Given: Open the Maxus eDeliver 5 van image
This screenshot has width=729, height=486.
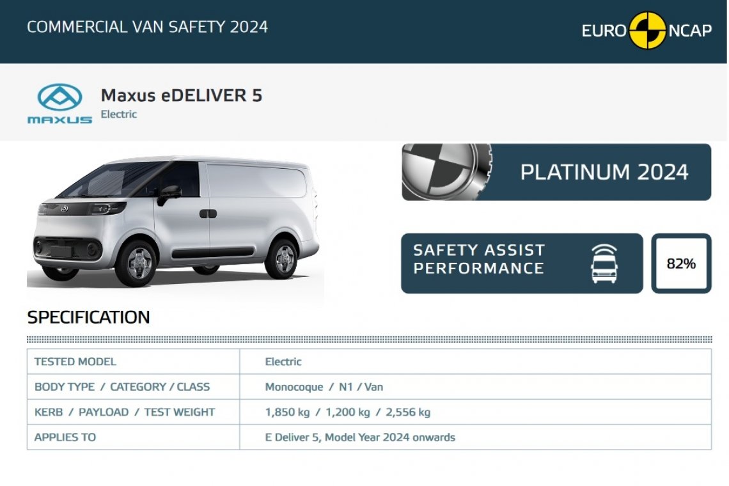Looking at the screenshot, I should pos(176,223).
